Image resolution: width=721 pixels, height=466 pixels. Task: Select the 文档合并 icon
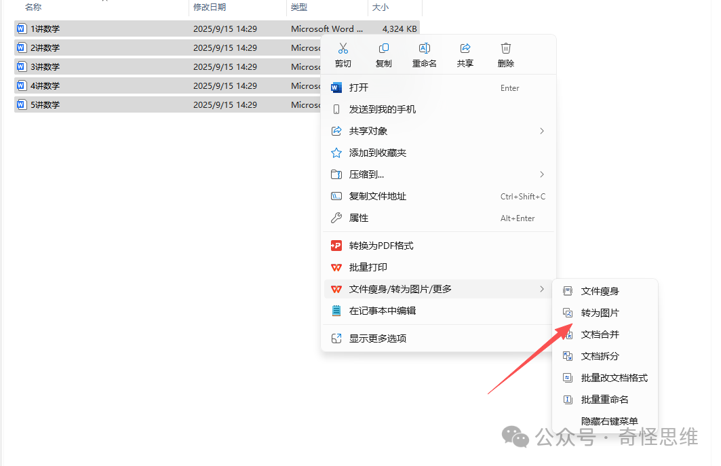point(567,334)
